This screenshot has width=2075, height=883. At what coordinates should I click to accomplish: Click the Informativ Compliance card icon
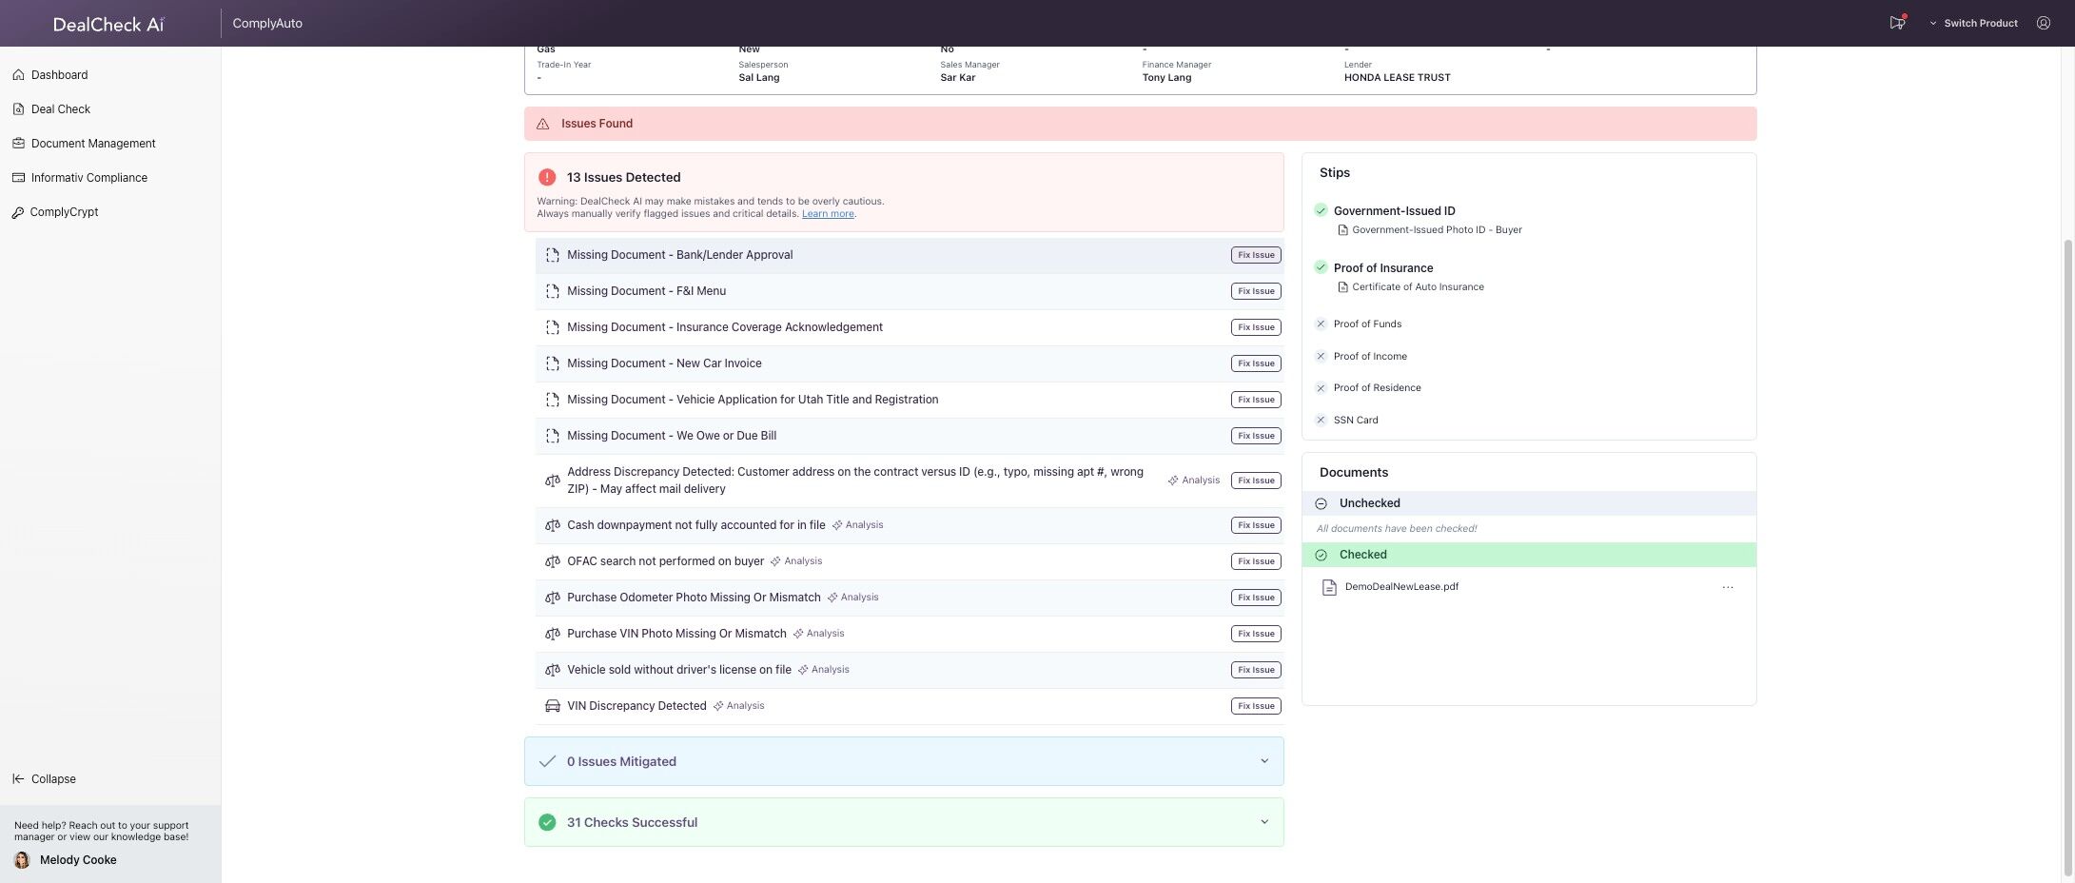tap(18, 178)
